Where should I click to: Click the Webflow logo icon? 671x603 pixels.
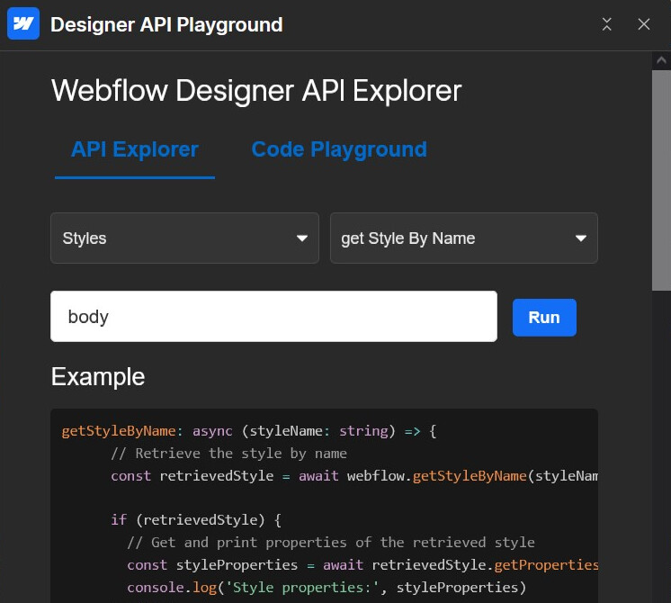(23, 23)
